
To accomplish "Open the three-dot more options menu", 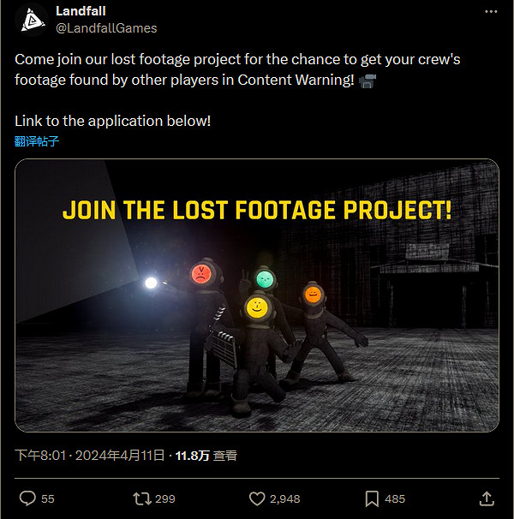I will 490,12.
